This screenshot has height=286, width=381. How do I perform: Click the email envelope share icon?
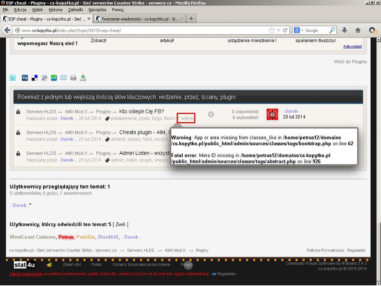pos(63,78)
